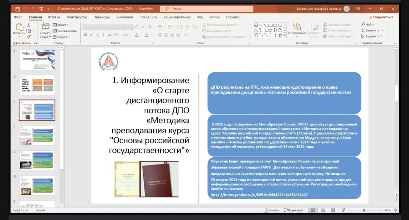Click the Поделиться share button

point(381,17)
